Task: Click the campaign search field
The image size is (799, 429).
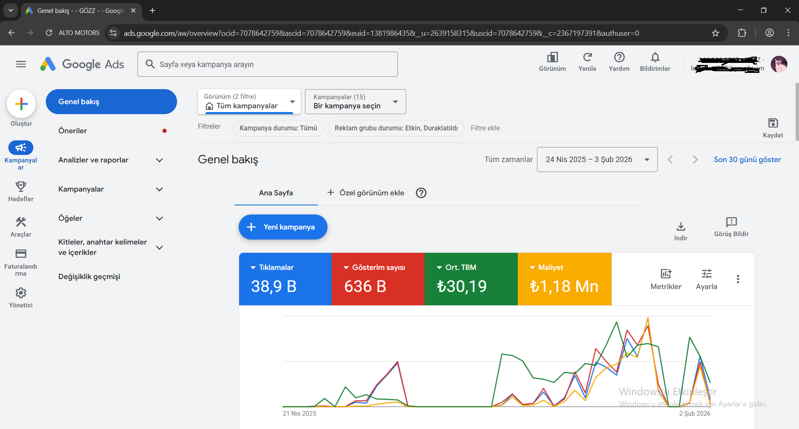Action: (267, 64)
